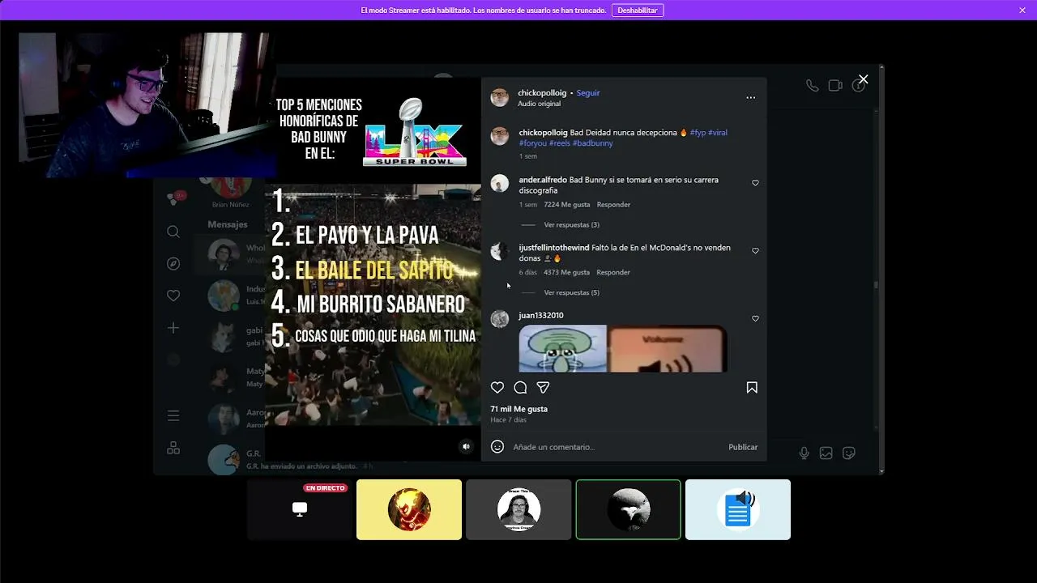Disable Streamer mode with the Deshabilitar button
1037x583 pixels.
pyautogui.click(x=638, y=11)
